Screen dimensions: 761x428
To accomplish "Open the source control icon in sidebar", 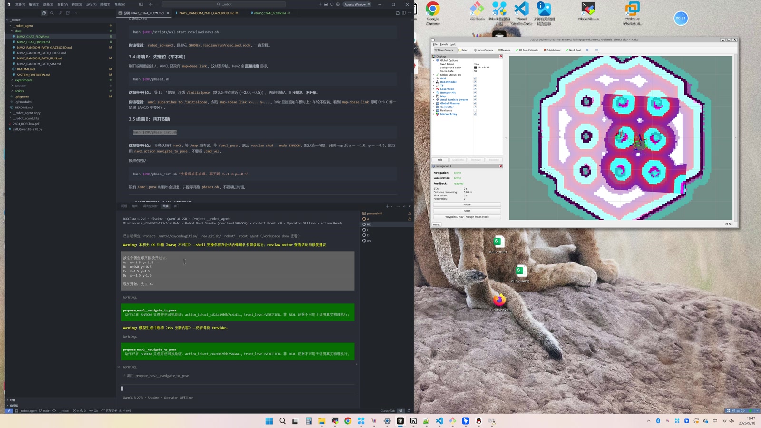I will point(60,13).
